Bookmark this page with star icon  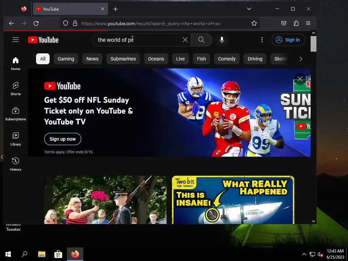click(x=254, y=23)
